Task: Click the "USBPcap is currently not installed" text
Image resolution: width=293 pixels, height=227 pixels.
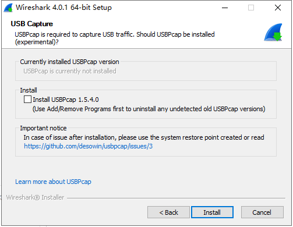Action: pos(70,71)
